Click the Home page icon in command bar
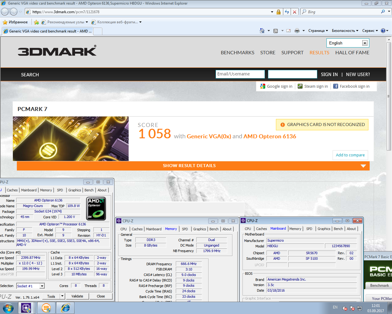Screen dimensions: 392x314 click(262, 31)
